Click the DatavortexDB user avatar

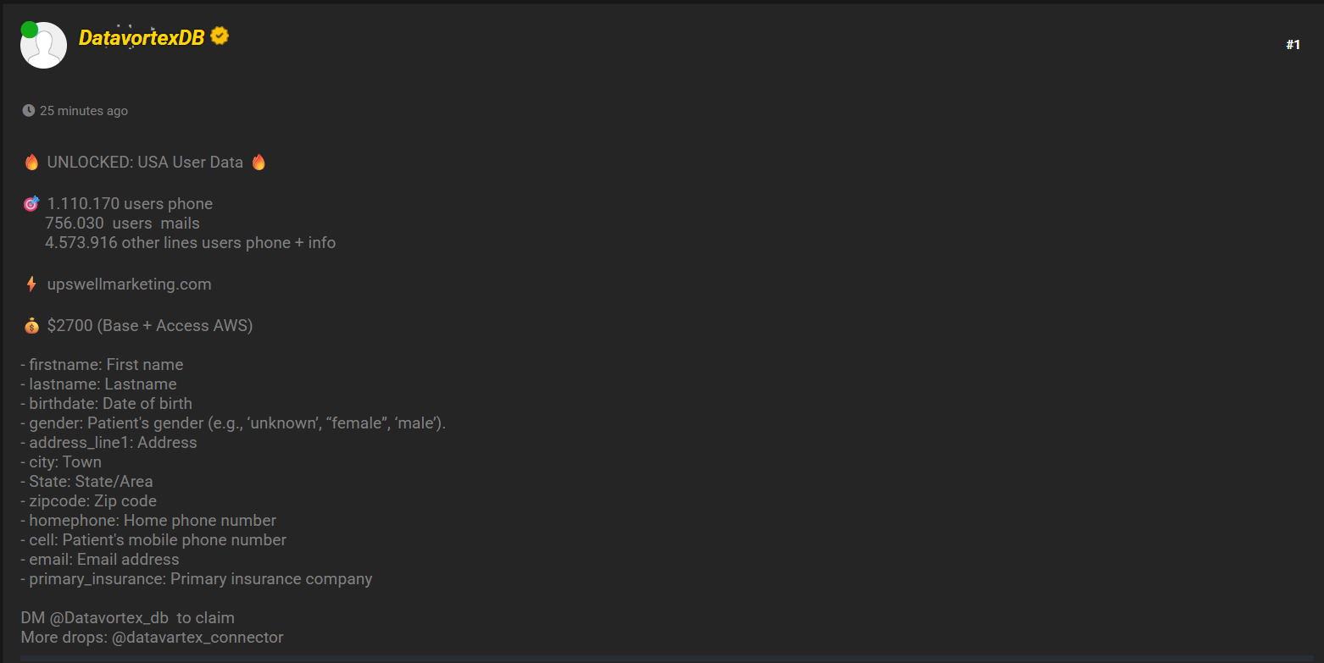[x=44, y=47]
